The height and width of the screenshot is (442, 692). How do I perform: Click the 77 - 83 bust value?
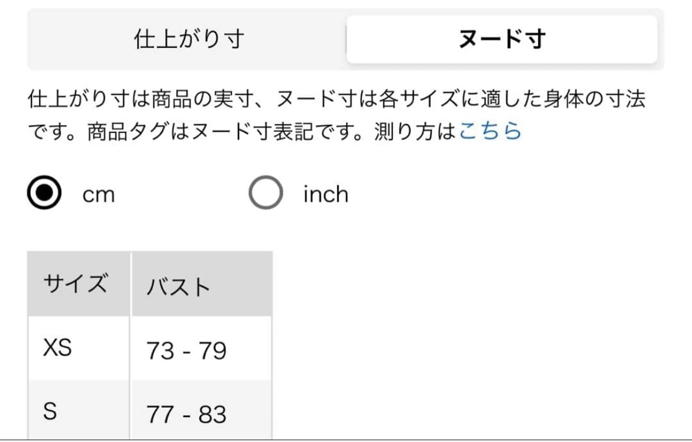coord(186,415)
